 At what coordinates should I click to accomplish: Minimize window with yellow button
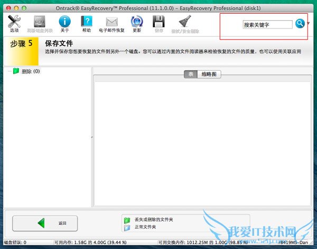tap(16, 8)
